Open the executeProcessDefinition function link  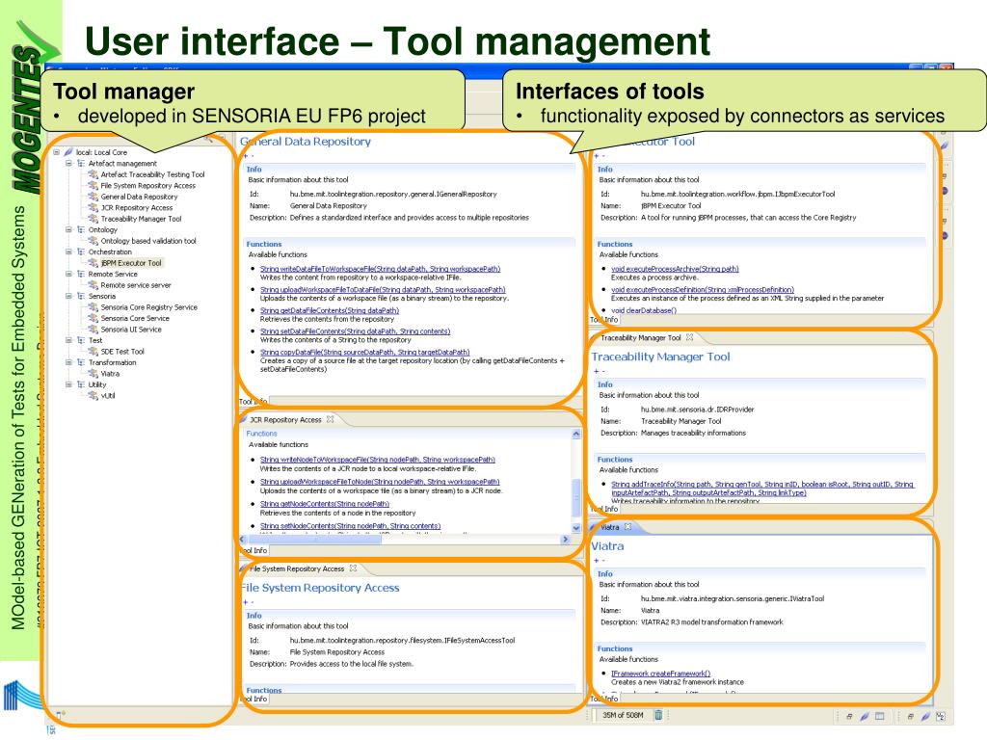(x=703, y=290)
